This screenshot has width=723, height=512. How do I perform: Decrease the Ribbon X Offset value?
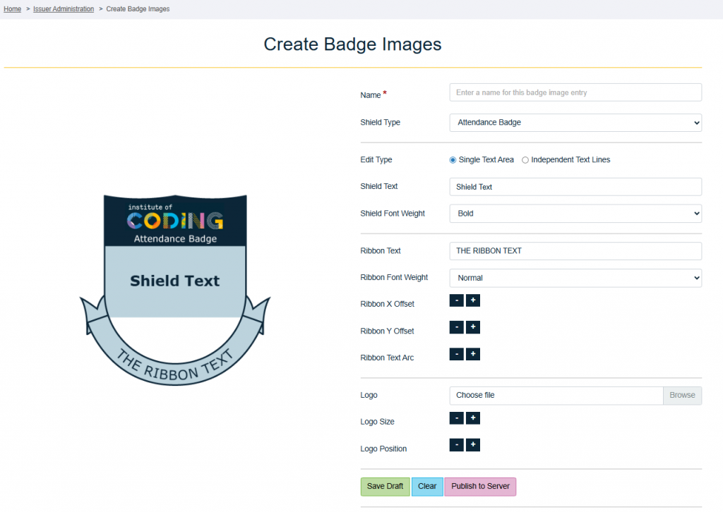click(x=456, y=300)
